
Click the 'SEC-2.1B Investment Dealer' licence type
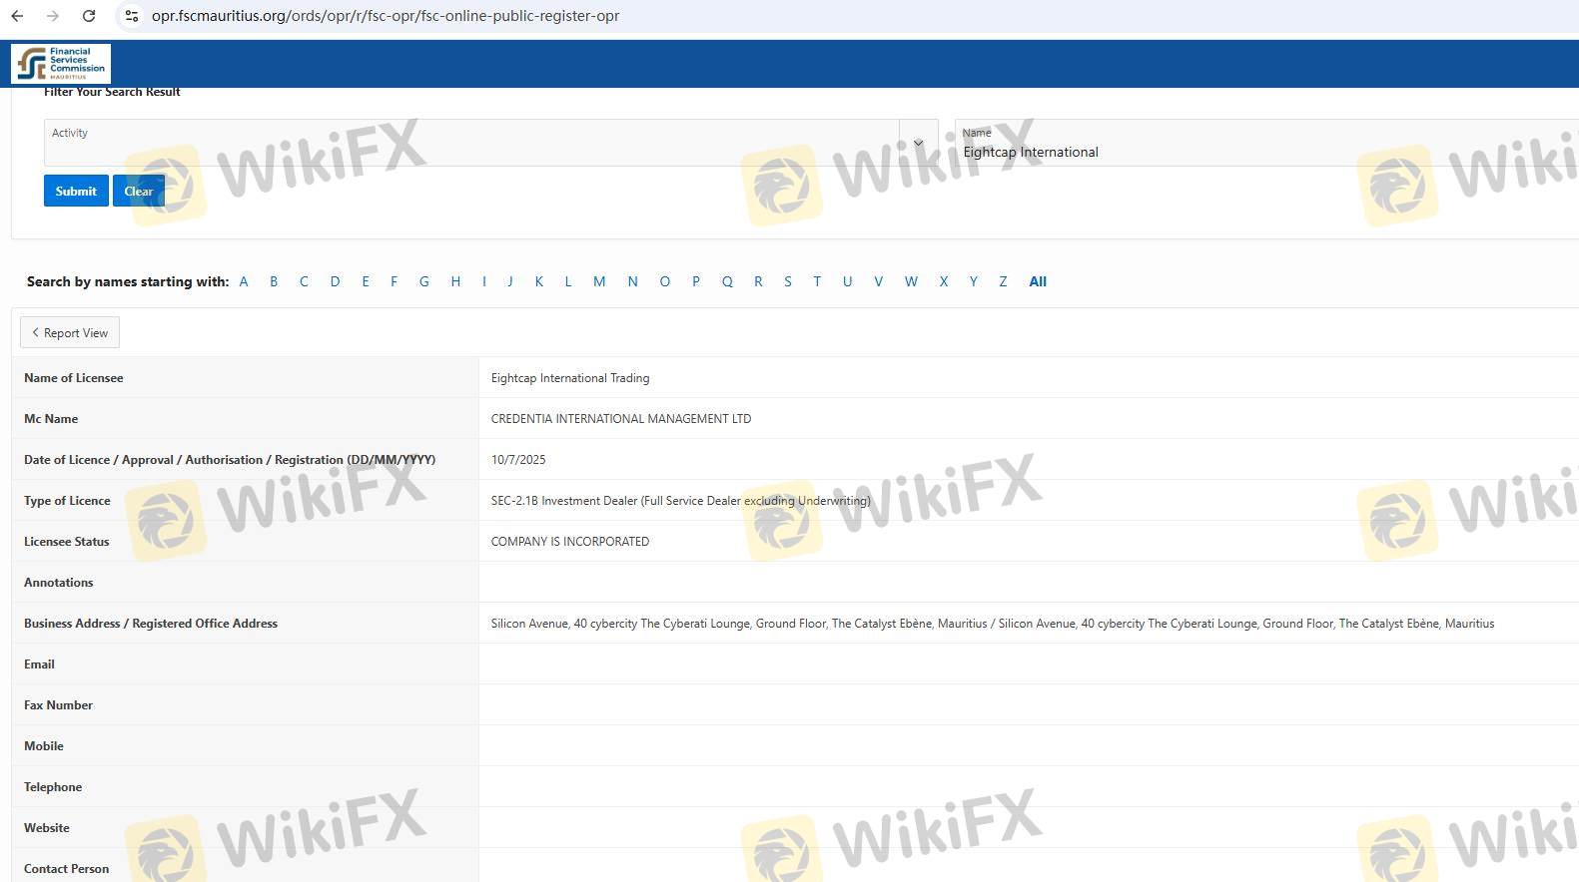680,501
